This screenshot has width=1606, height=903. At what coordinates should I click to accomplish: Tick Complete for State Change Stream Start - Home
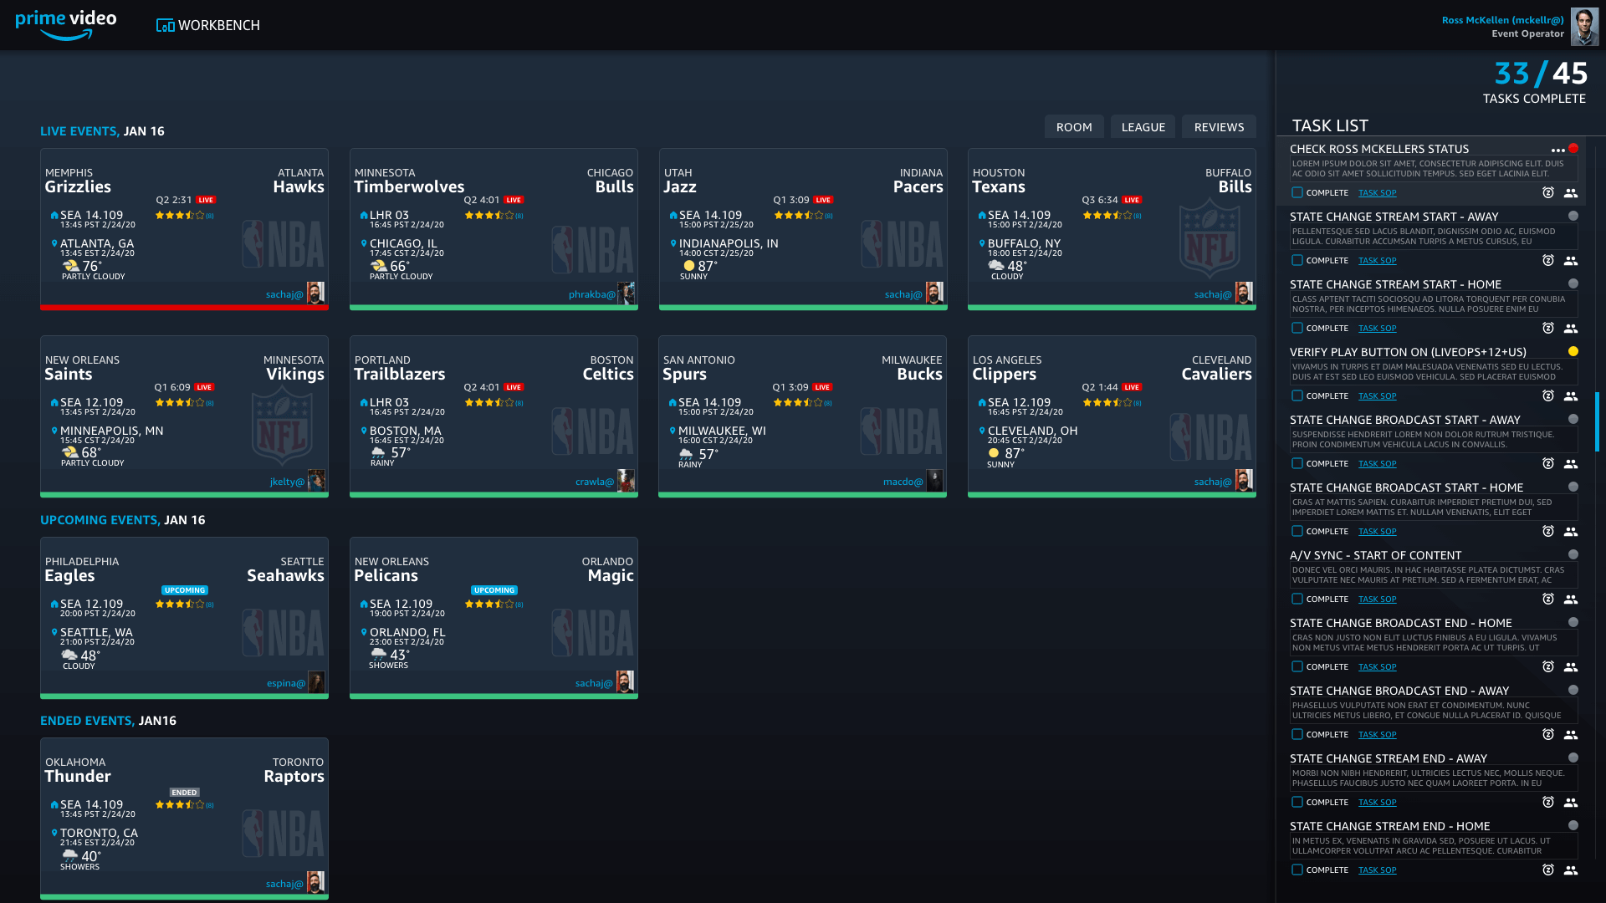[1297, 329]
